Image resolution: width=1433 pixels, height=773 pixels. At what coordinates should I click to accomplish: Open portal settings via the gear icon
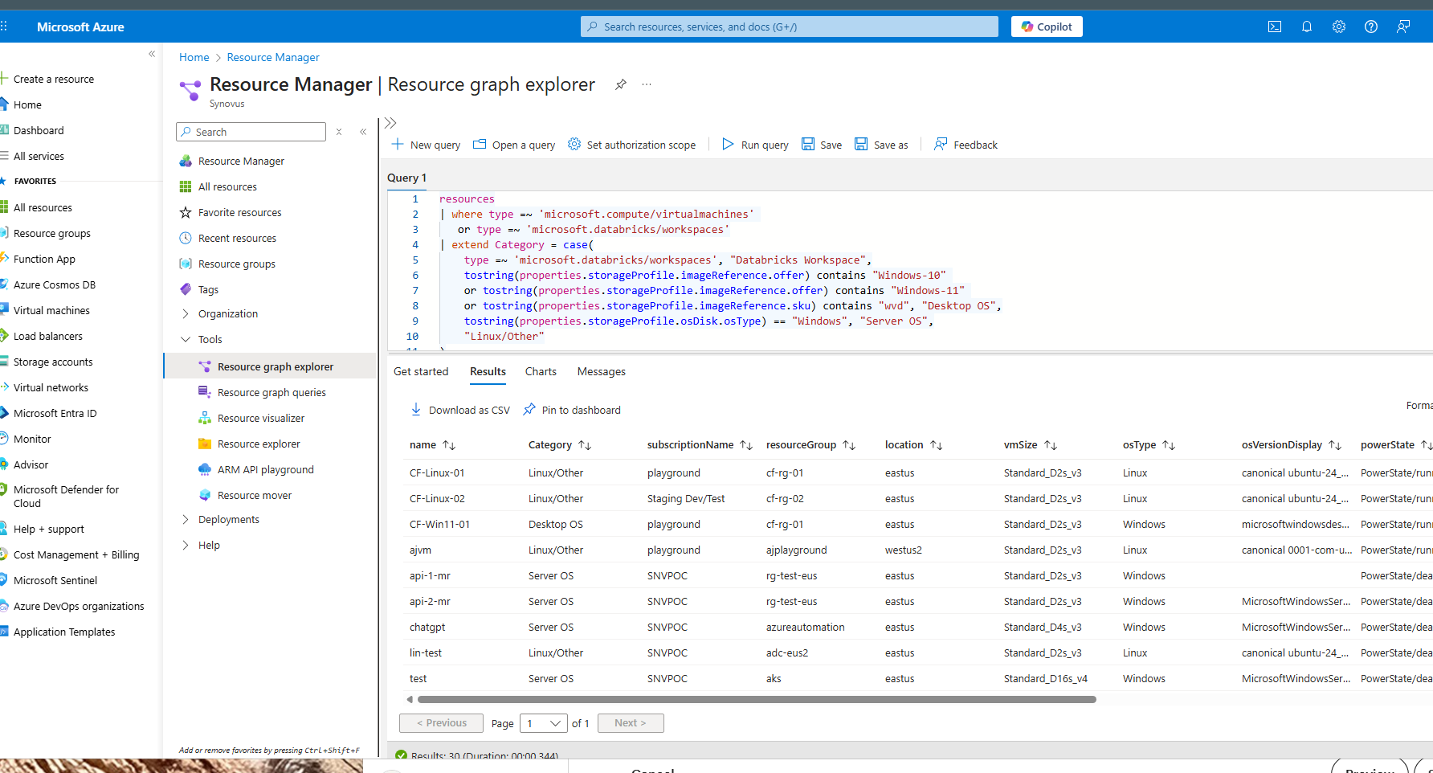coord(1338,27)
